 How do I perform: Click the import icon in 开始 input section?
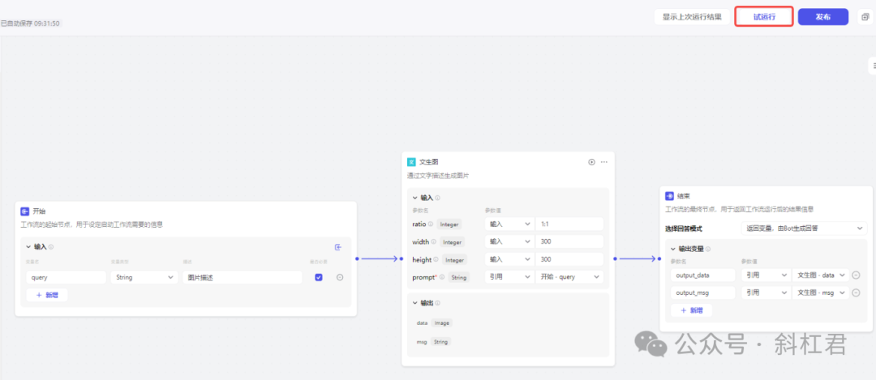(338, 247)
